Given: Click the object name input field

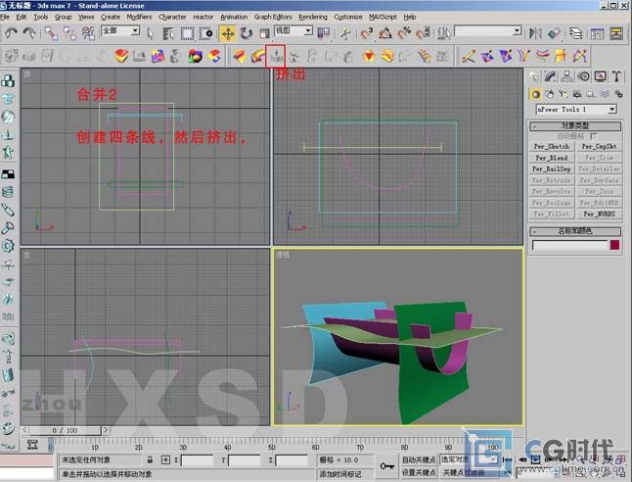Looking at the screenshot, I should pyautogui.click(x=569, y=245).
